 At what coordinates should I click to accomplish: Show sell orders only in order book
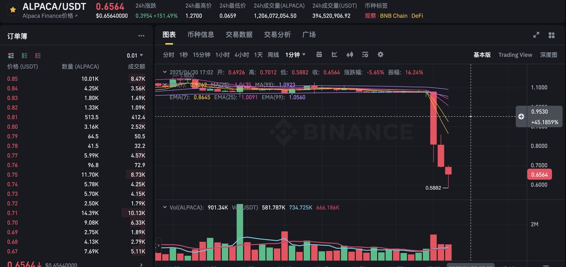click(38, 55)
